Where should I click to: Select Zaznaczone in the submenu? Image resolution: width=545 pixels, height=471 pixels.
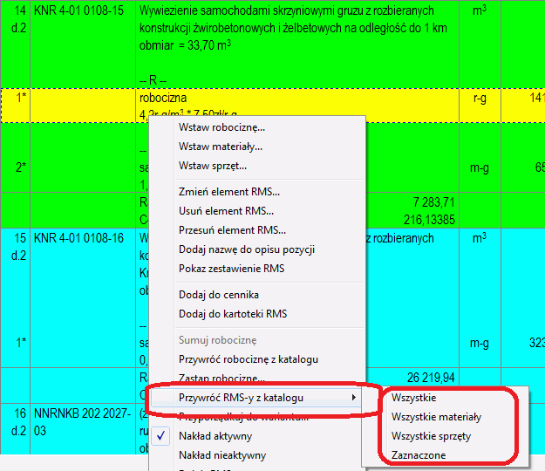(x=419, y=455)
